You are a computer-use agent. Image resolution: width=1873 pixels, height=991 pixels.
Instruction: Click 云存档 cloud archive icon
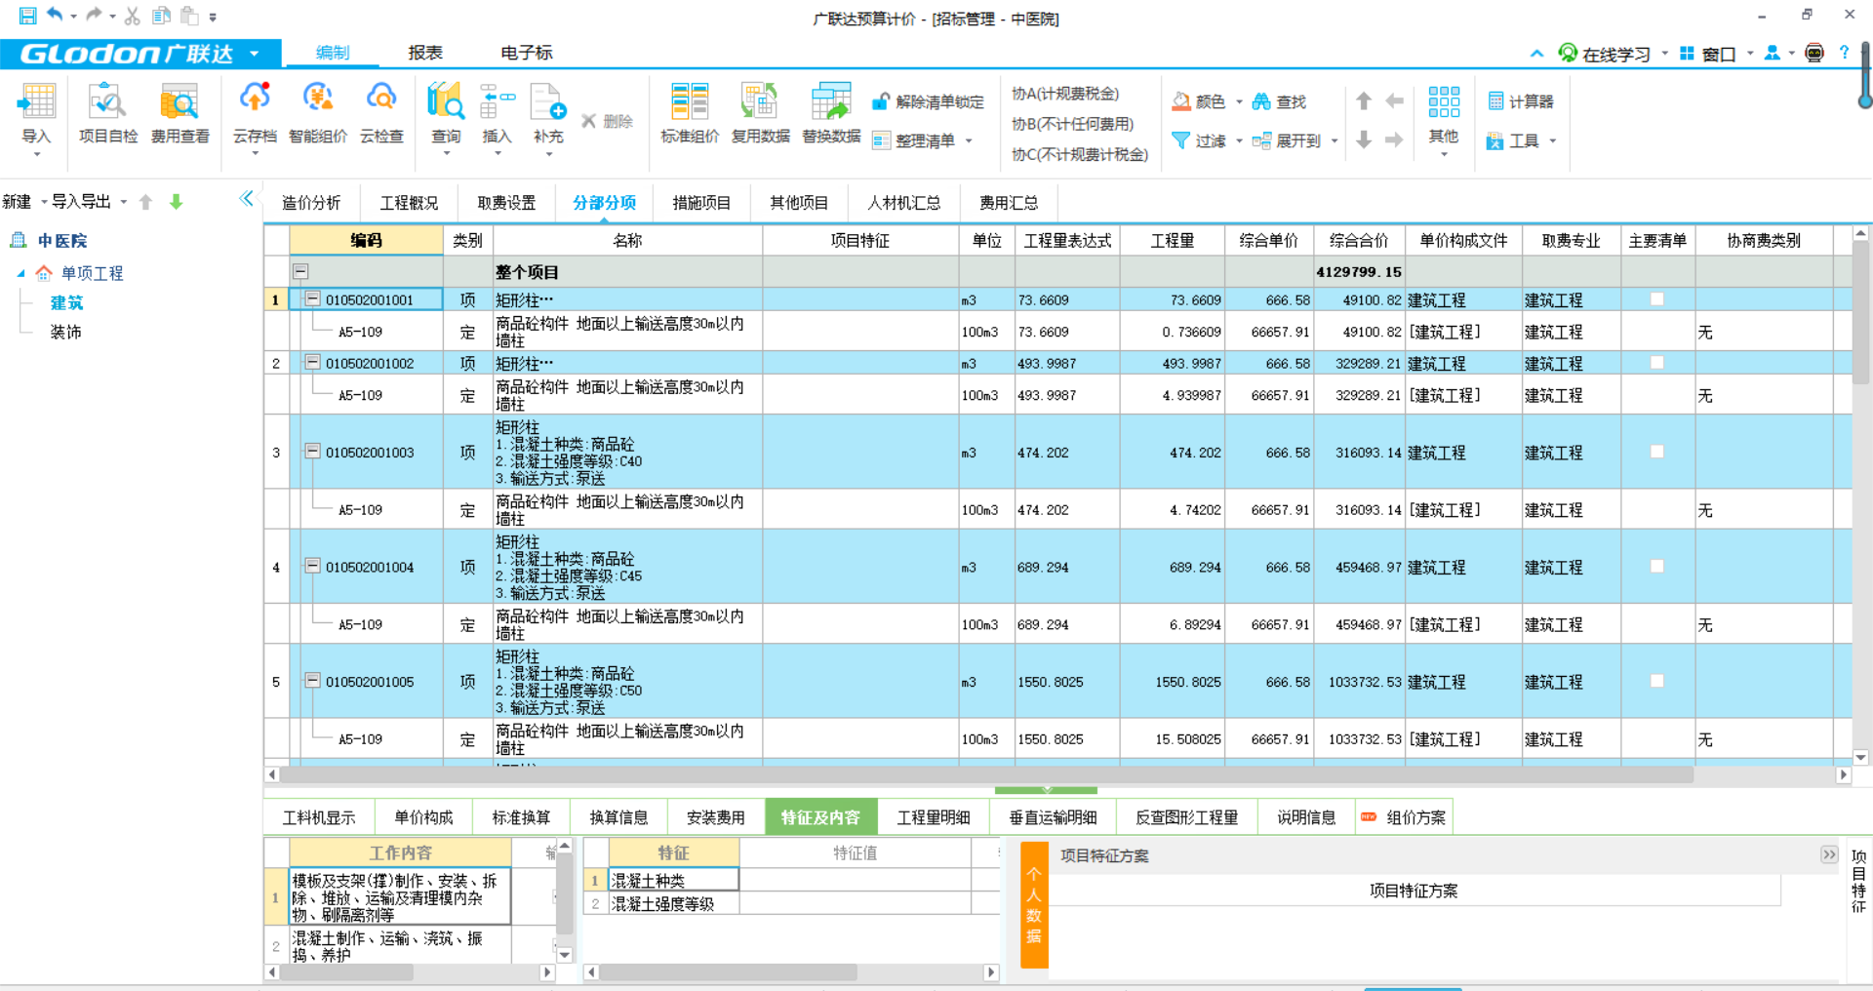click(x=255, y=99)
